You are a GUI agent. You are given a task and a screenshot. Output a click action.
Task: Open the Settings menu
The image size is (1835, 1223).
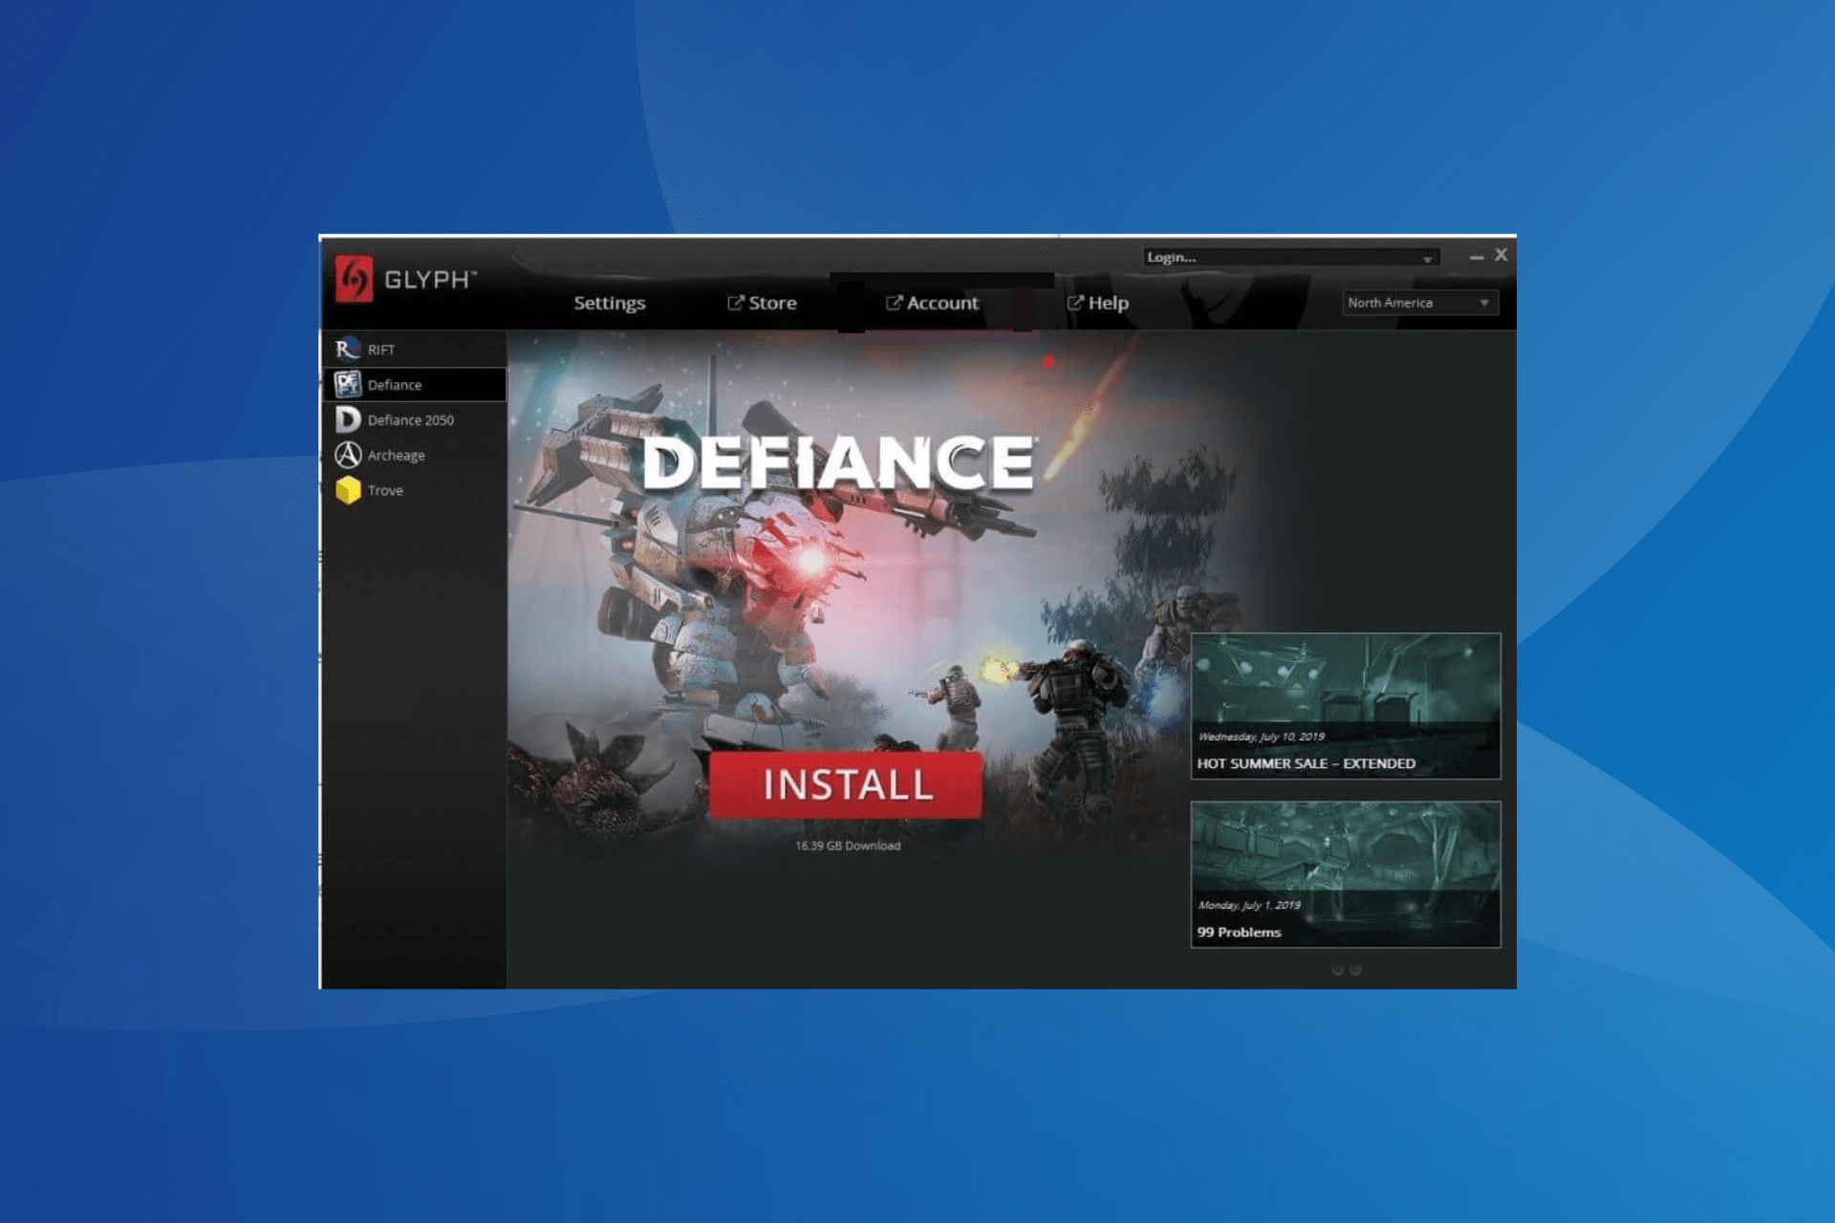tap(609, 303)
